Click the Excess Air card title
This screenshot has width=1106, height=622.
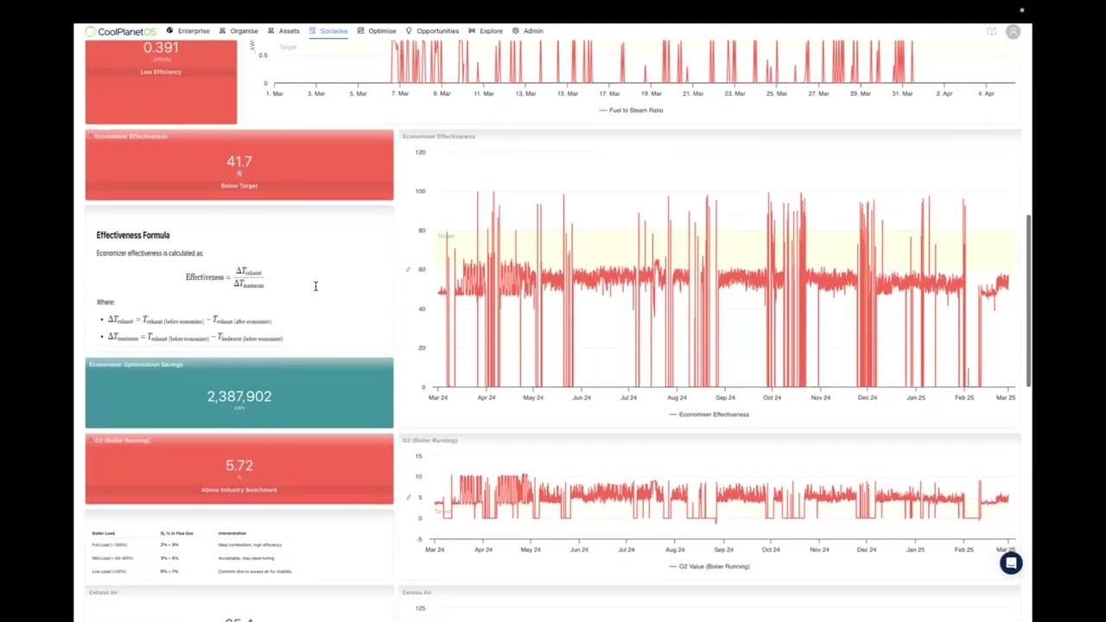pyautogui.click(x=103, y=593)
